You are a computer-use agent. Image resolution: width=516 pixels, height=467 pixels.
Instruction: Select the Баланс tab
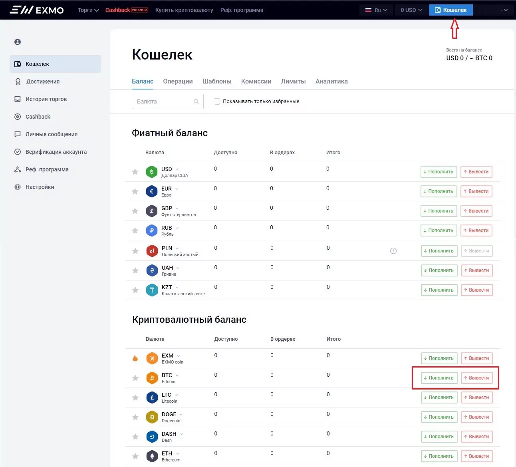(143, 81)
